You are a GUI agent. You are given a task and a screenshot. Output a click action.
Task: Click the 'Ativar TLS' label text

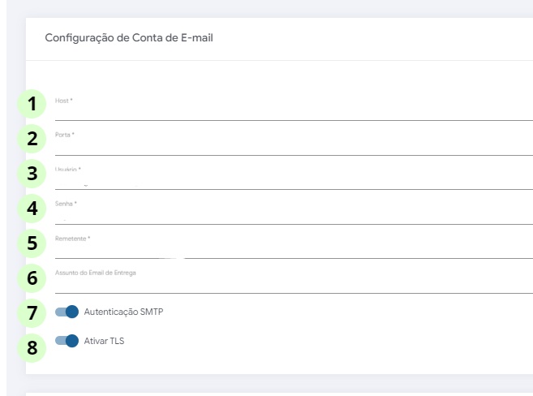[104, 341]
